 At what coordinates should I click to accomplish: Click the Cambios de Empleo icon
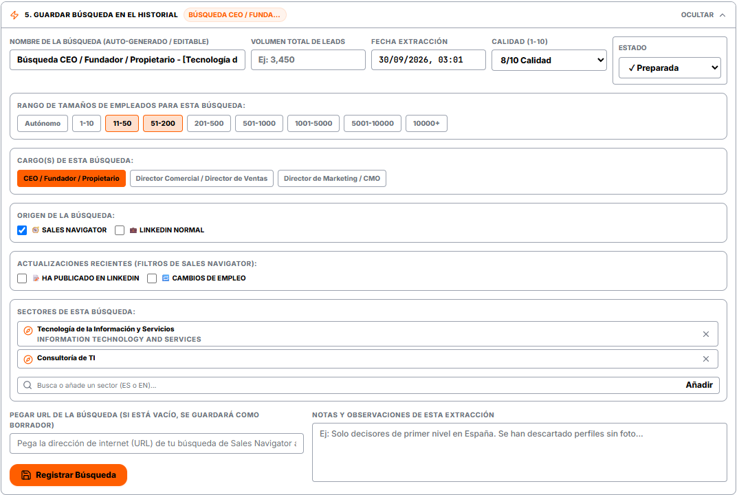tap(166, 278)
